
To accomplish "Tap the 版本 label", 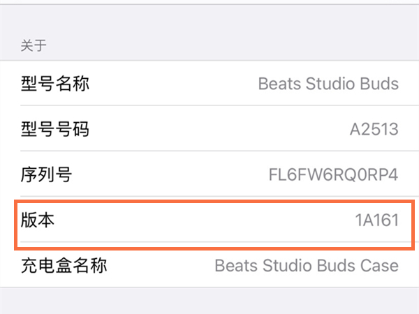I will pyautogui.click(x=38, y=220).
